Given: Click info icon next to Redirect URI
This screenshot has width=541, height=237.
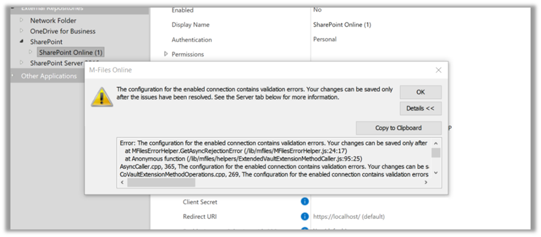Looking at the screenshot, I should pos(305,216).
